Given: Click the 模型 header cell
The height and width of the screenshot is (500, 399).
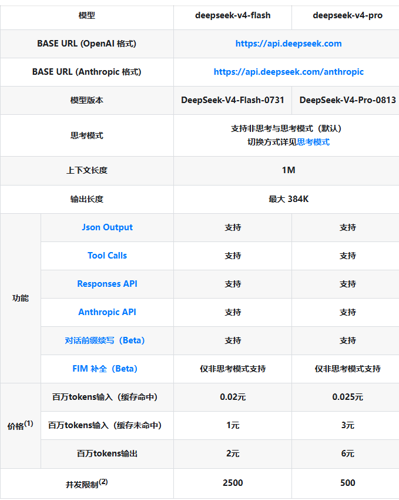Looking at the screenshot, I should tap(87, 15).
